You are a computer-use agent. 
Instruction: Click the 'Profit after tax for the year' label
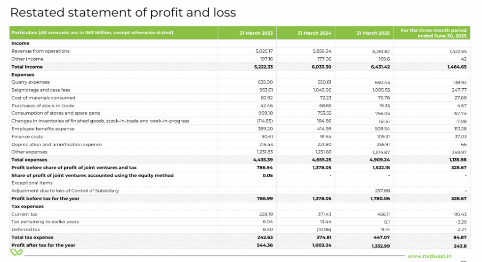click(43, 245)
